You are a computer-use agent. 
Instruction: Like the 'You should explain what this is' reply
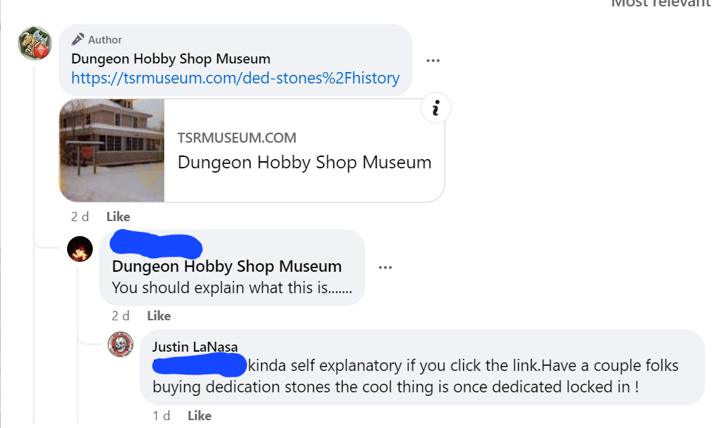coord(159,315)
